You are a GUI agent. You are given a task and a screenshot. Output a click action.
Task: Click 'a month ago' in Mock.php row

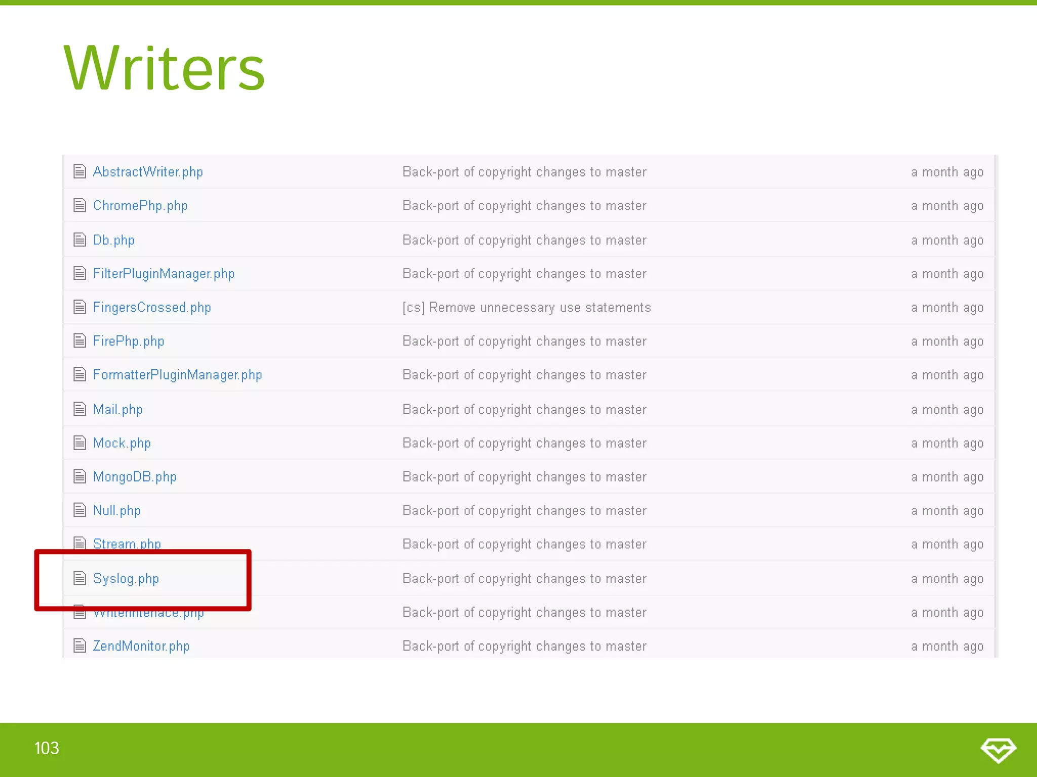coord(947,443)
